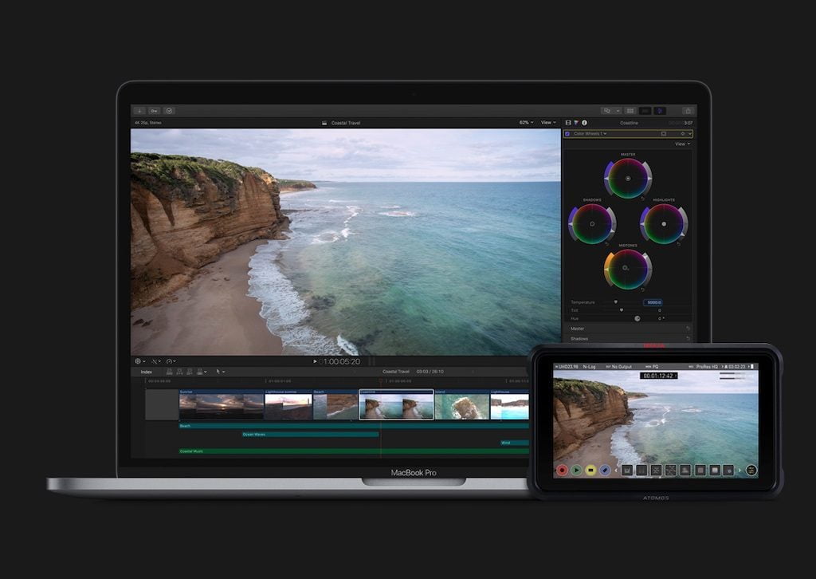Click the Shadows color wheel center
The width and height of the screenshot is (816, 579).
(592, 224)
